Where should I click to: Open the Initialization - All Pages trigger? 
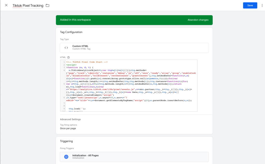(x=134, y=157)
